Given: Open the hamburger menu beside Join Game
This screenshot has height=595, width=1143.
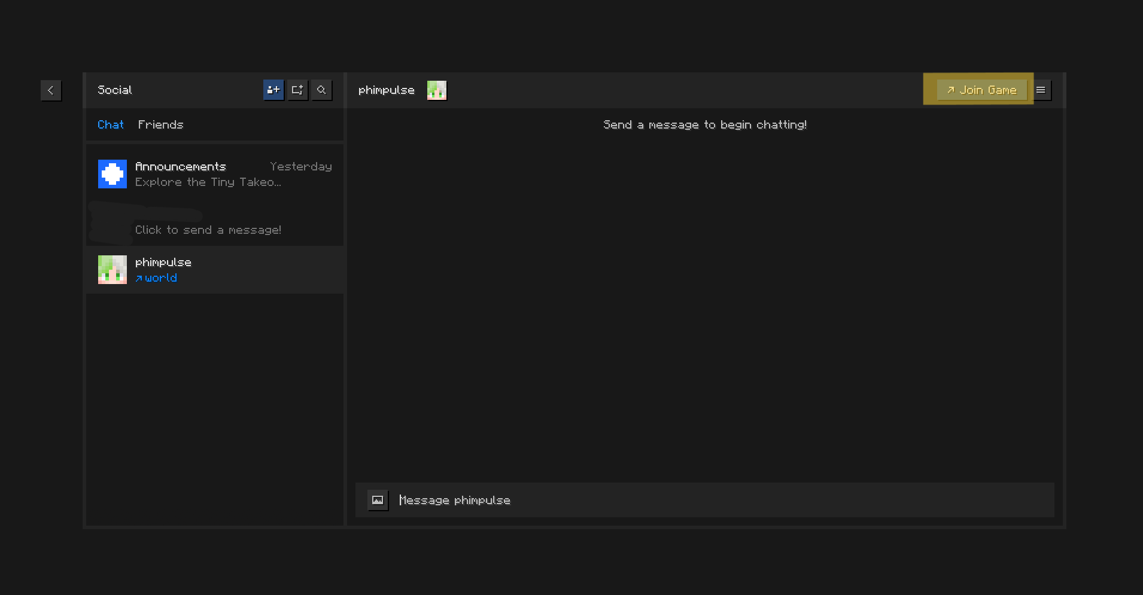Looking at the screenshot, I should (x=1041, y=90).
